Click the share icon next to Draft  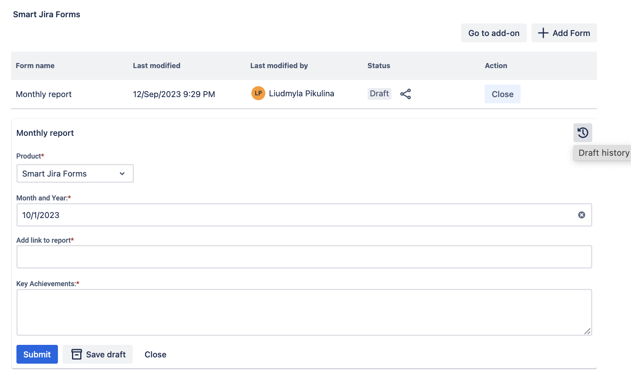tap(406, 94)
